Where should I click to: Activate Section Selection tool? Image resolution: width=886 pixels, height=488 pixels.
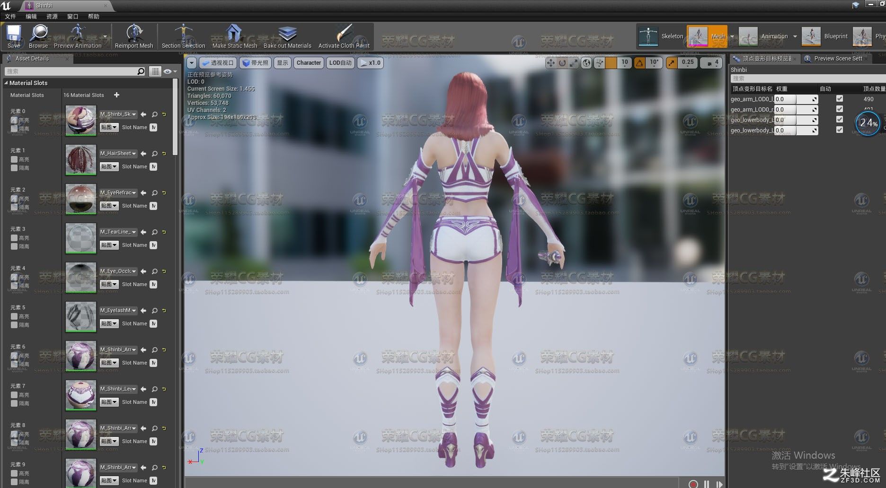click(x=183, y=36)
